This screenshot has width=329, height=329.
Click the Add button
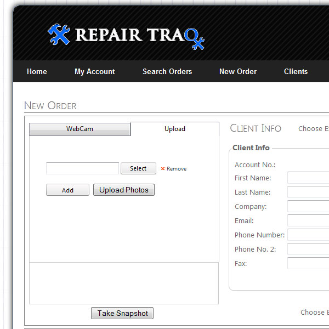click(x=67, y=190)
